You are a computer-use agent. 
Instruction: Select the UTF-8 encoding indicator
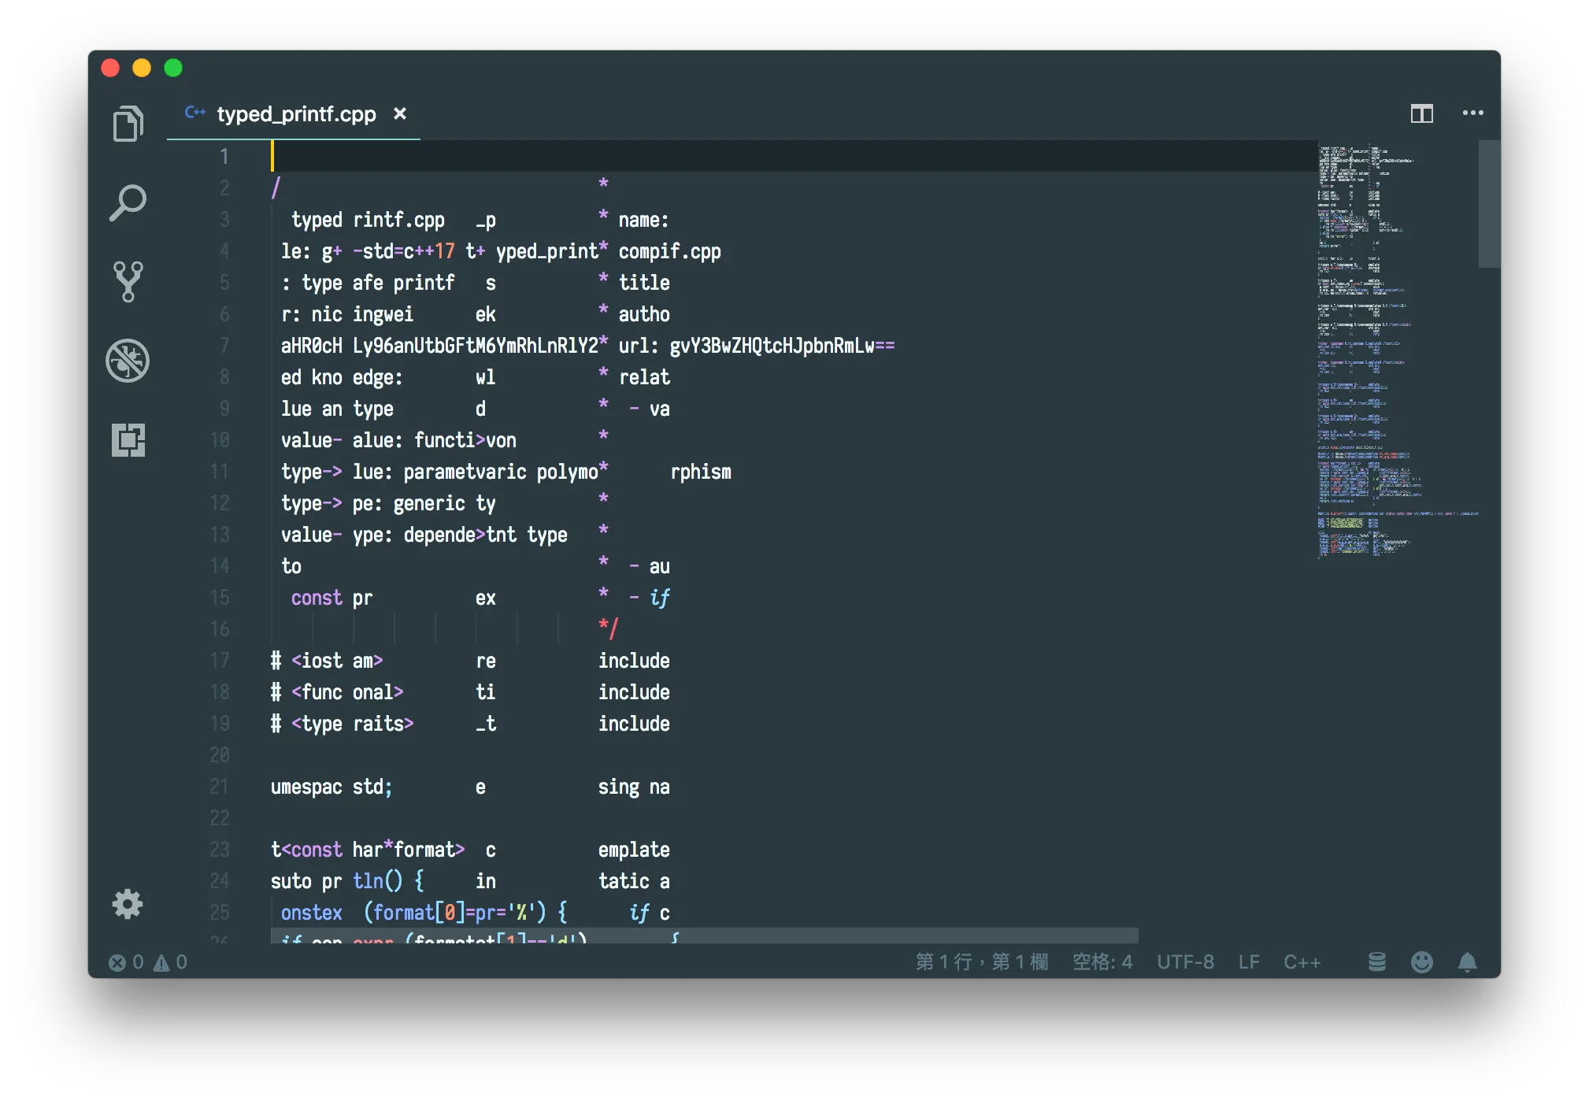(x=1185, y=962)
